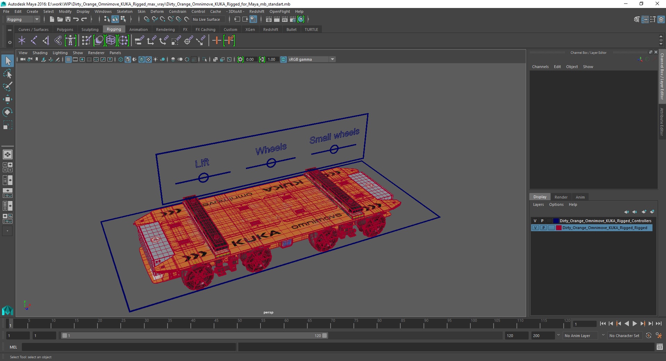This screenshot has width=666, height=361.
Task: Click the select camera icon in panel toolbar
Action: click(x=23, y=59)
